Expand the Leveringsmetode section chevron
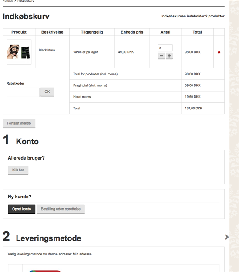The width and height of the screenshot is (239, 272). [x=226, y=237]
